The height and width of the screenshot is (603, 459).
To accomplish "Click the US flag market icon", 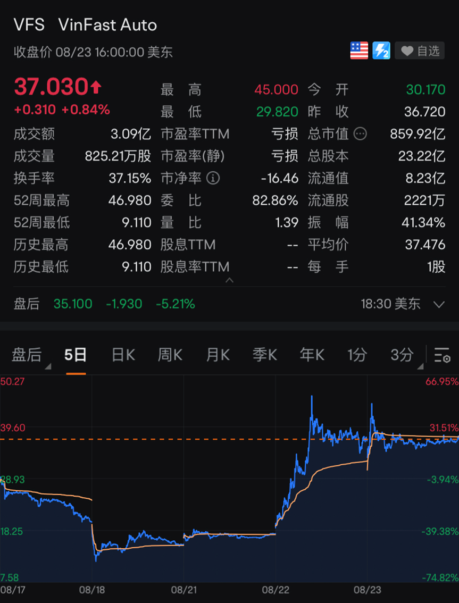I will (359, 51).
